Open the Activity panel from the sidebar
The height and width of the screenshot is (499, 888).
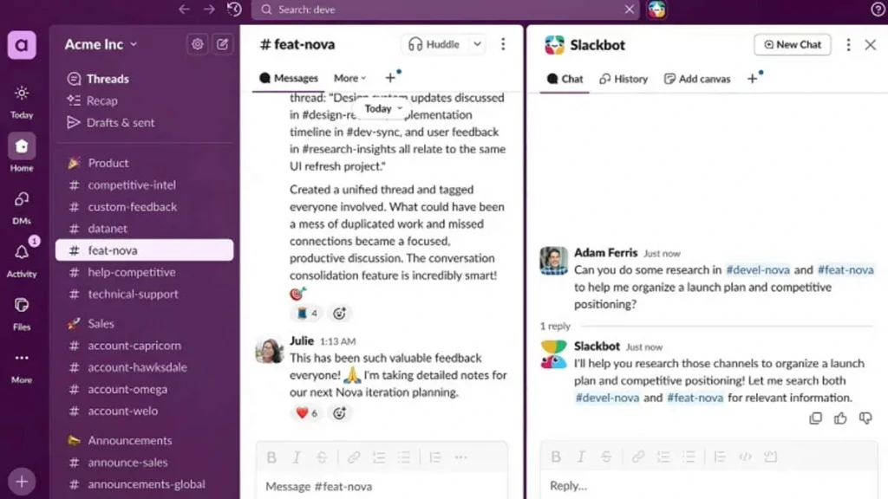coord(22,252)
